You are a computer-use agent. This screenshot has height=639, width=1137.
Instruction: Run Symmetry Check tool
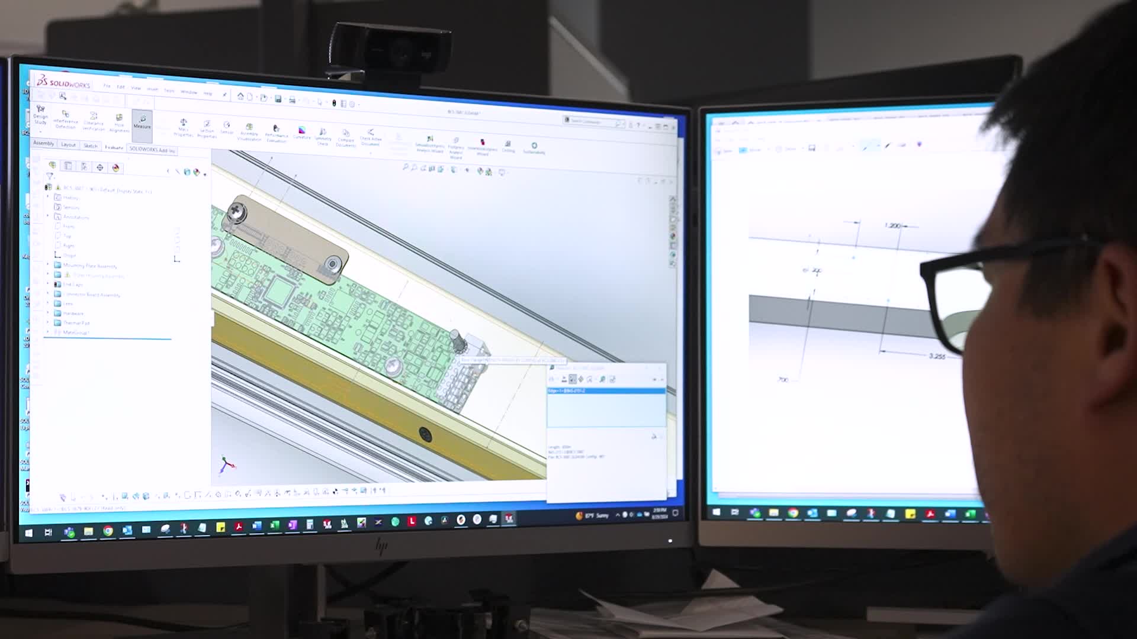tap(323, 137)
